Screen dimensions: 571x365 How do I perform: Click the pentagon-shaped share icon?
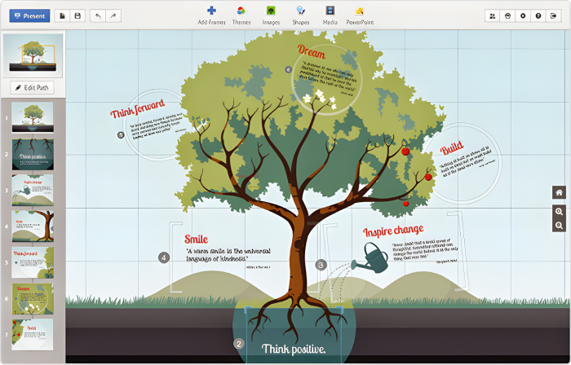pyautogui.click(x=507, y=16)
